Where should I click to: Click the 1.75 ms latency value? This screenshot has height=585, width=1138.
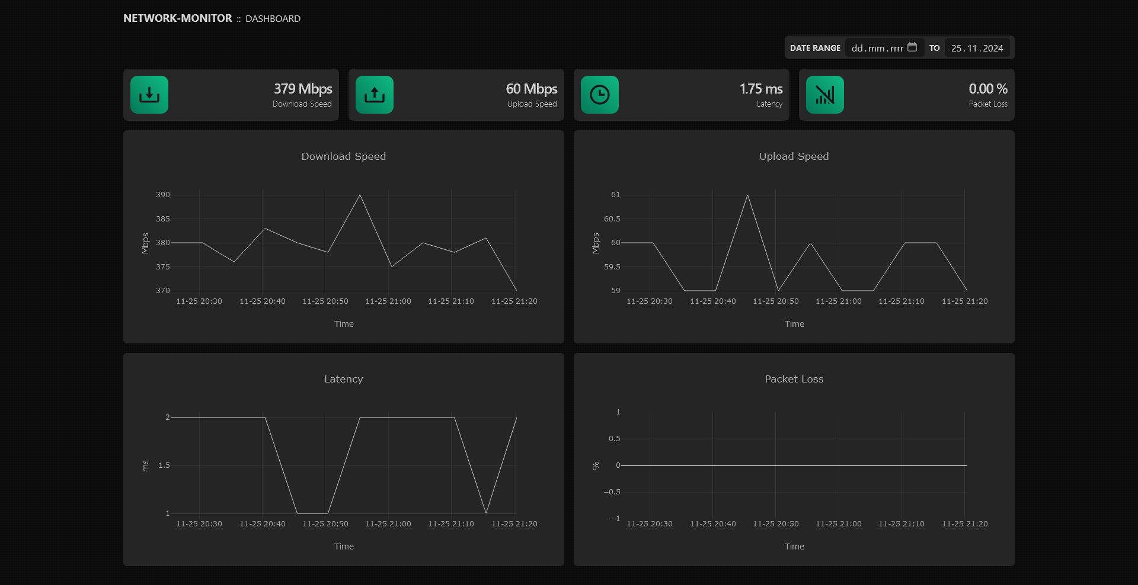(x=761, y=89)
